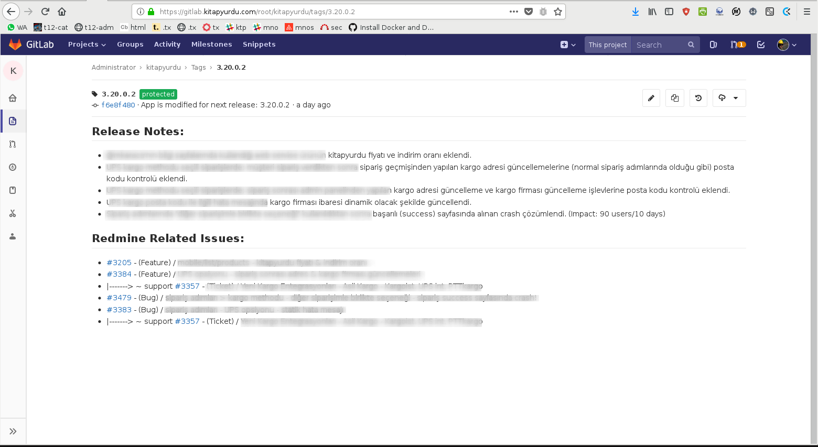Image resolution: width=818 pixels, height=447 pixels.
Task: Click the This project search scope
Action: click(x=608, y=45)
